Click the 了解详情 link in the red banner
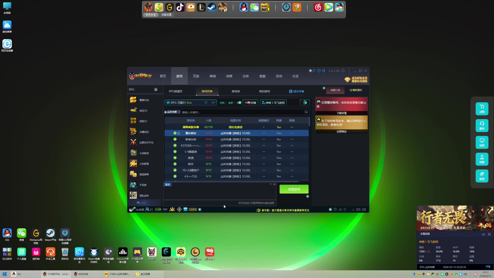This screenshot has width=494, height=278. (341, 113)
